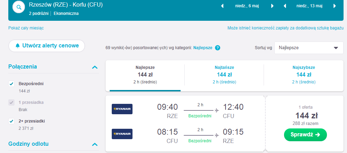The width and height of the screenshot is (347, 153).
Task: Uncheck the Bezpośredni checkbox
Action: (11, 84)
